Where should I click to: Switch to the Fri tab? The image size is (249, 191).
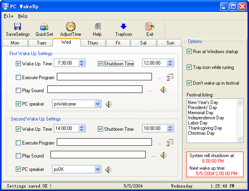(118, 43)
